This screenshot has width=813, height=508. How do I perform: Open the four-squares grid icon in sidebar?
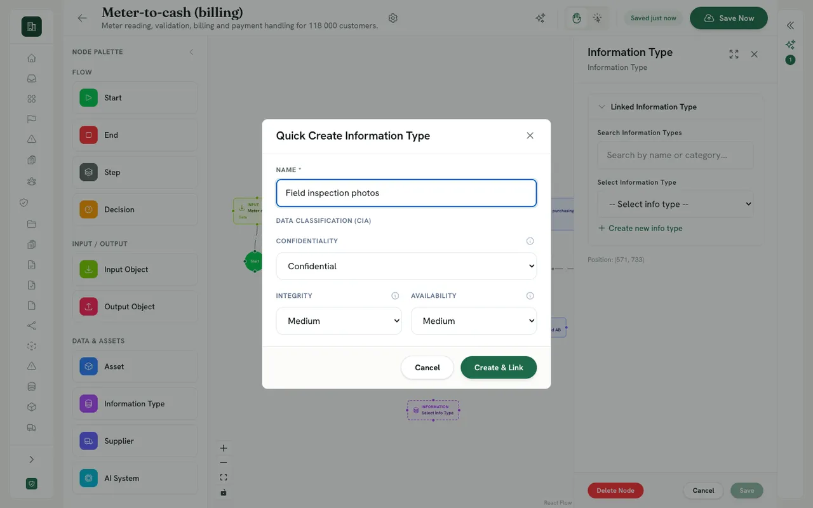(x=32, y=99)
